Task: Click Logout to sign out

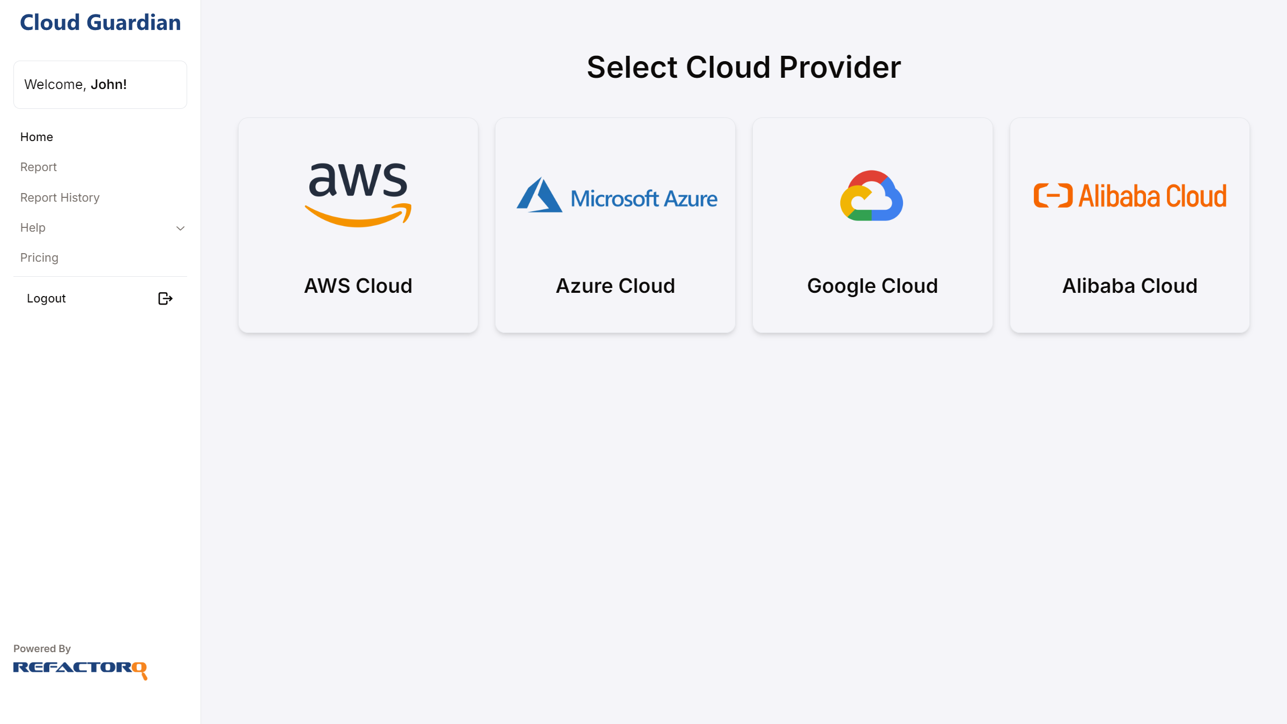Action: [46, 298]
